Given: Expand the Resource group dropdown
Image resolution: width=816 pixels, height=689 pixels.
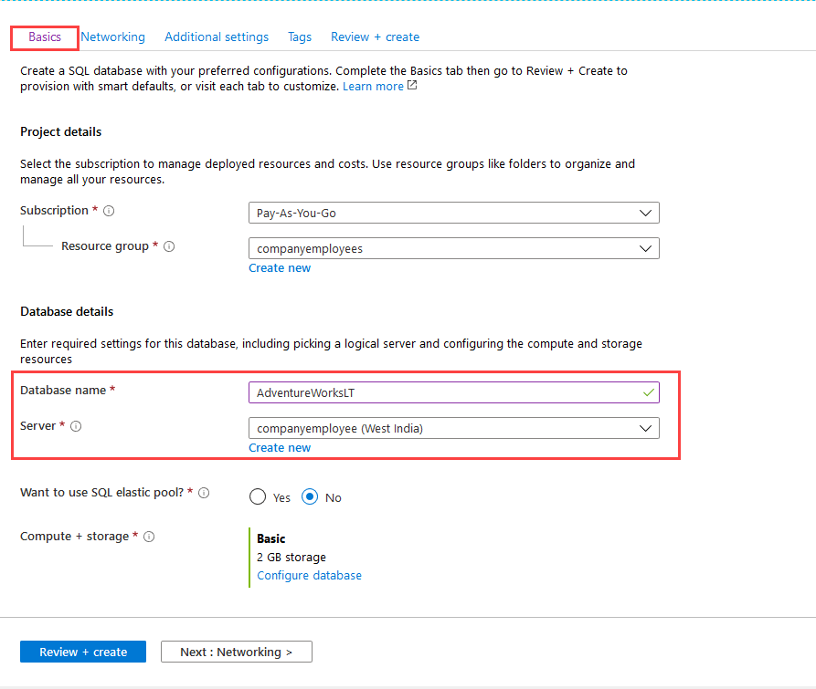Looking at the screenshot, I should pyautogui.click(x=453, y=248).
